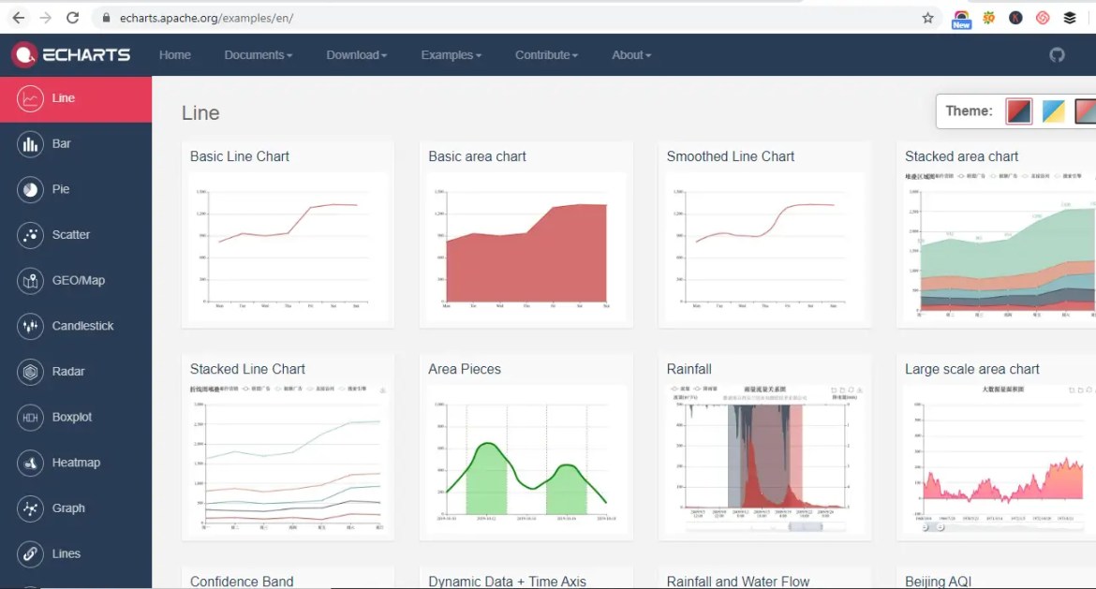Select Scatter label in sidebar
The image size is (1096, 589).
click(x=70, y=235)
